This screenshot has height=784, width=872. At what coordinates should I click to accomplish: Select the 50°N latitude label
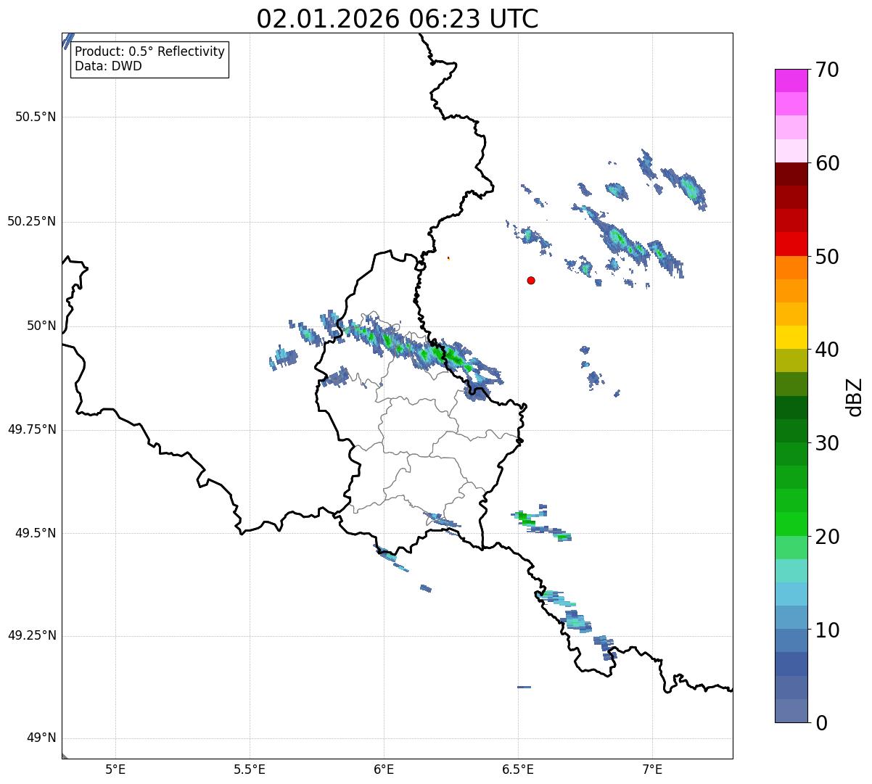click(41, 326)
